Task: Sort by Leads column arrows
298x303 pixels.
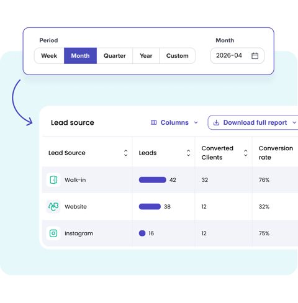Action: click(x=188, y=153)
